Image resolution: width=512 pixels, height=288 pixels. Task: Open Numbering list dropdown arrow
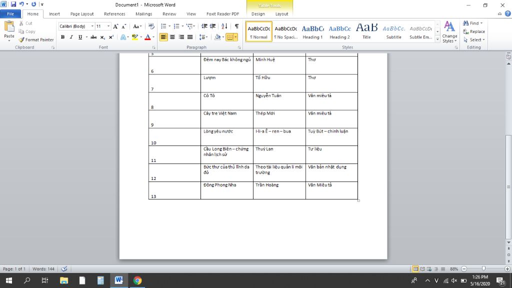182,26
